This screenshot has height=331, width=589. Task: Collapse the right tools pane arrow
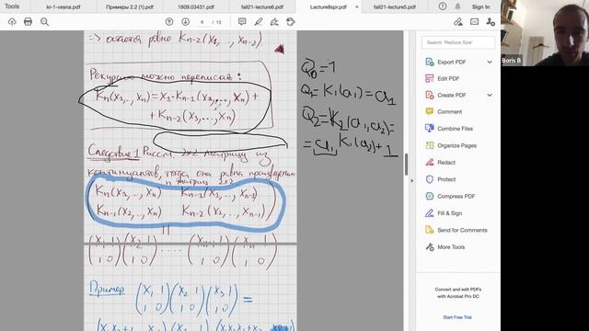pyautogui.click(x=411, y=180)
